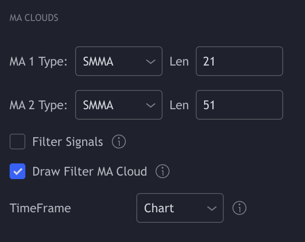Click the MA 1 Type label
Screen dimensions: 305x242
click(38, 62)
